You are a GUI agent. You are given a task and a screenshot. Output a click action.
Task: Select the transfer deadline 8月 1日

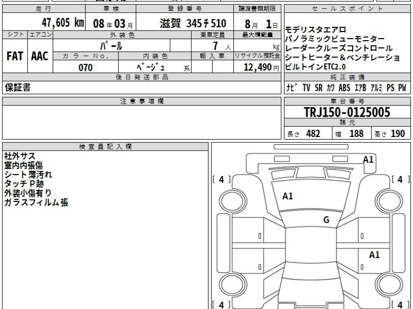pyautogui.click(x=261, y=24)
